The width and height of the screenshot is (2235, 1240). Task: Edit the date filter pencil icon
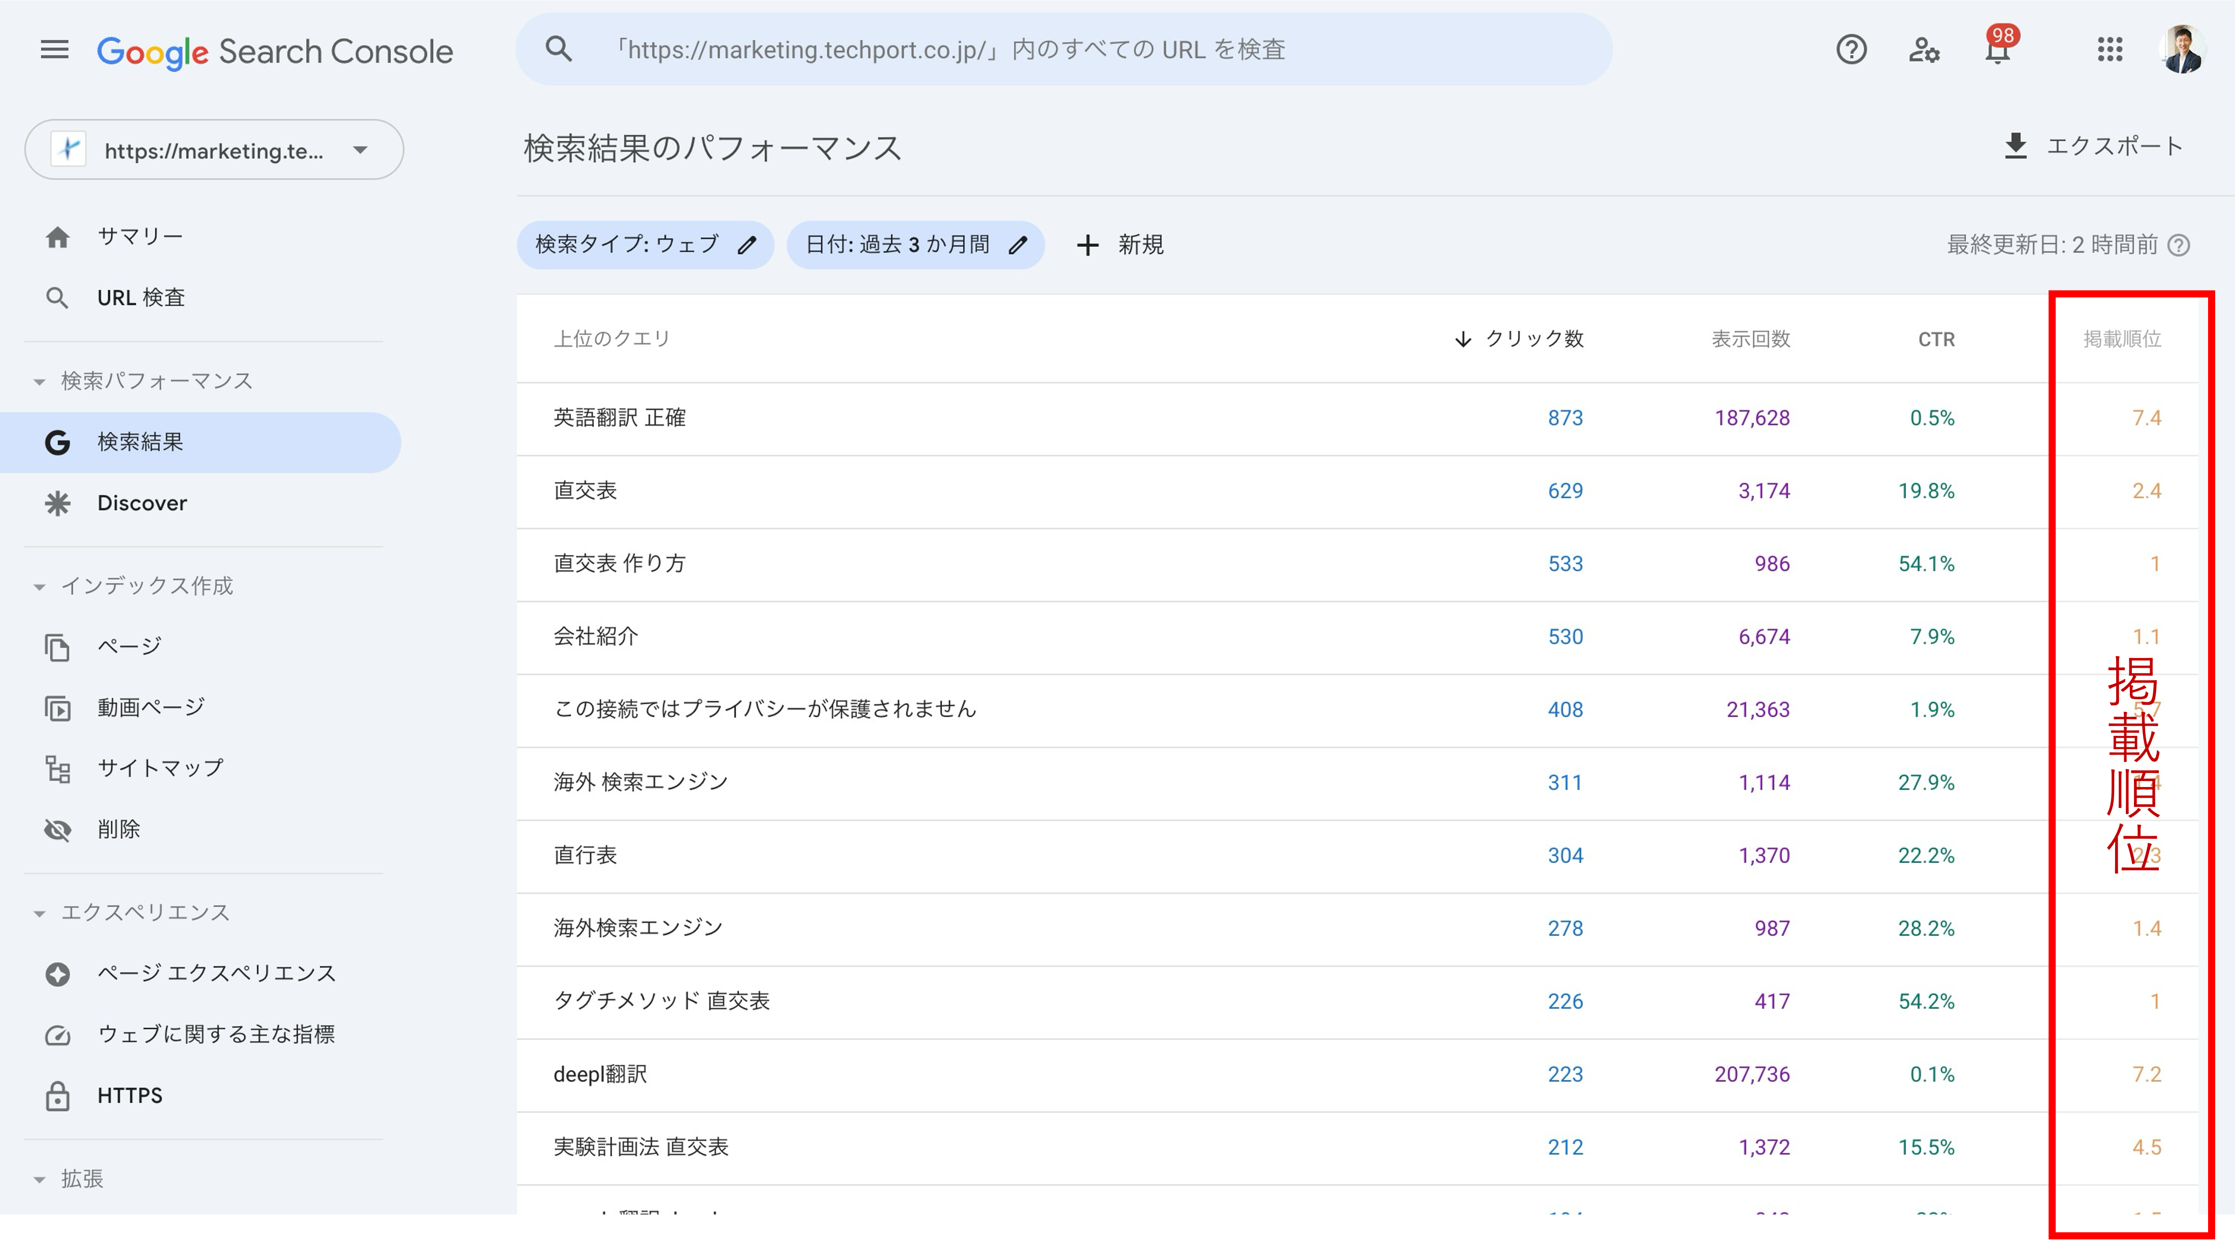click(1018, 245)
